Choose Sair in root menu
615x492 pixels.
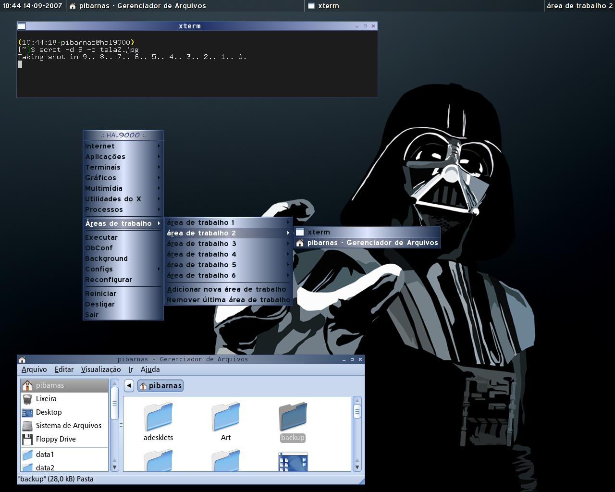[x=123, y=315]
